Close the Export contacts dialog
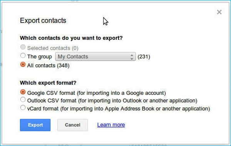The width and height of the screenshot is (231, 146). coord(219,12)
